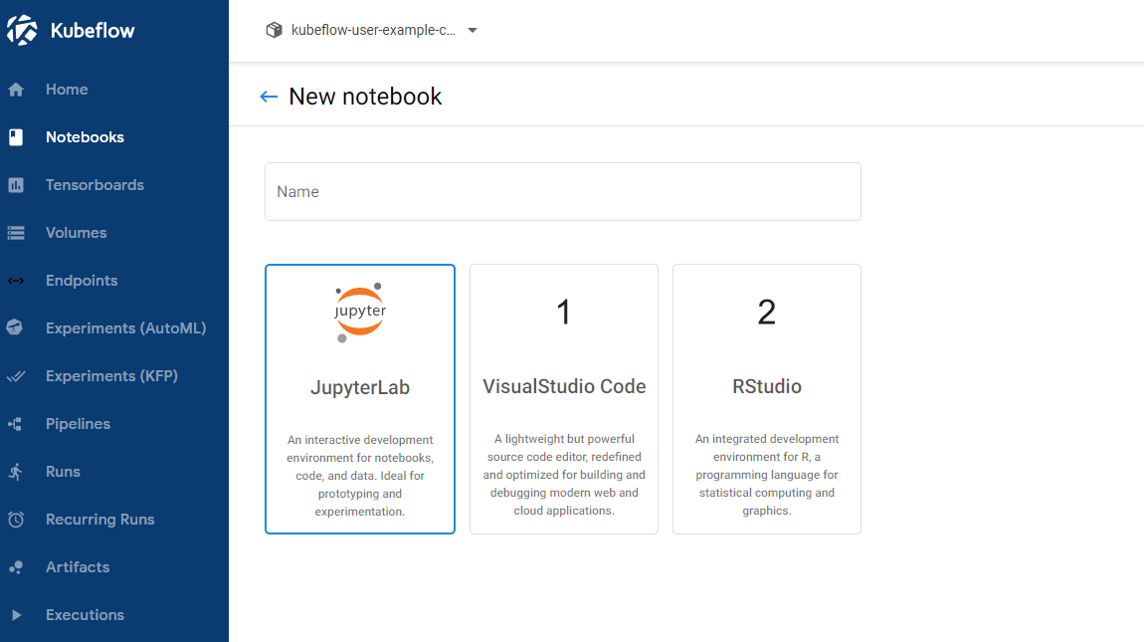Click the Home house icon
This screenshot has height=642, width=1144.
16,90
